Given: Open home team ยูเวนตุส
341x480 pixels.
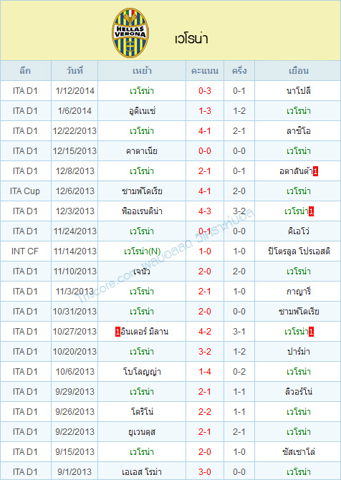Looking at the screenshot, I should (142, 431).
